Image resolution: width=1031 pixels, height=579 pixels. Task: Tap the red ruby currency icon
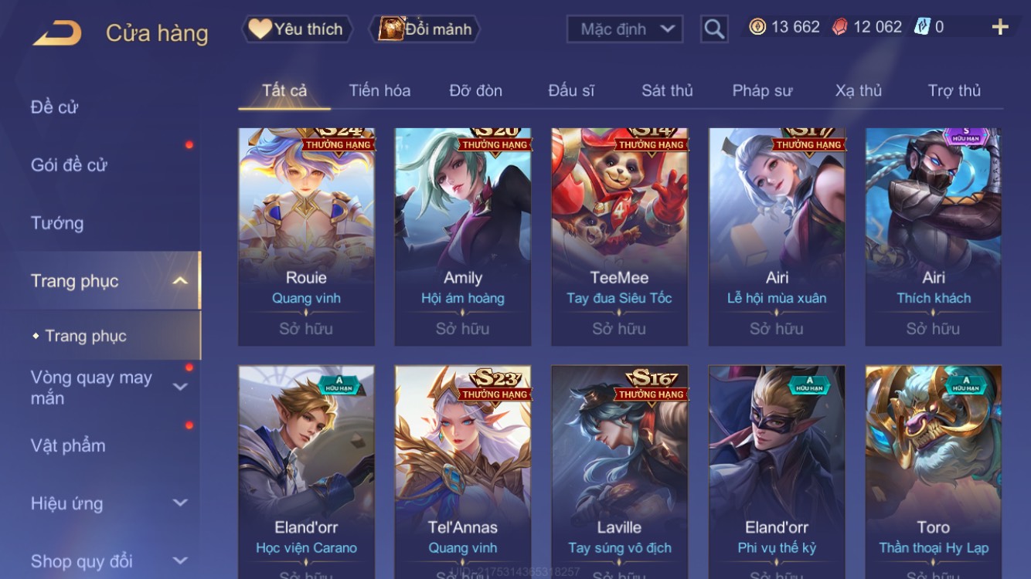(x=839, y=27)
